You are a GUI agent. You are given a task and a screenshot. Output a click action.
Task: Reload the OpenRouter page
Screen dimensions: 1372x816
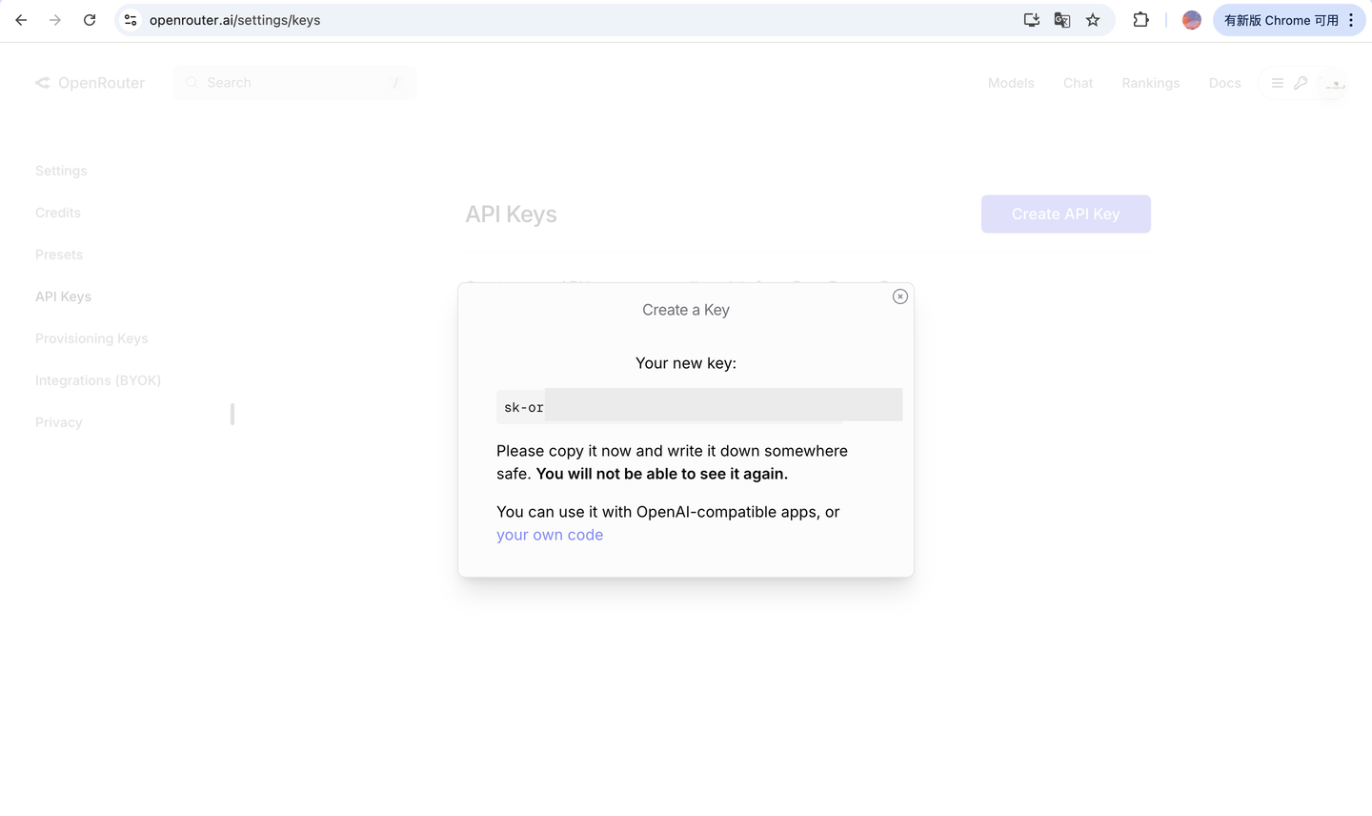point(90,20)
